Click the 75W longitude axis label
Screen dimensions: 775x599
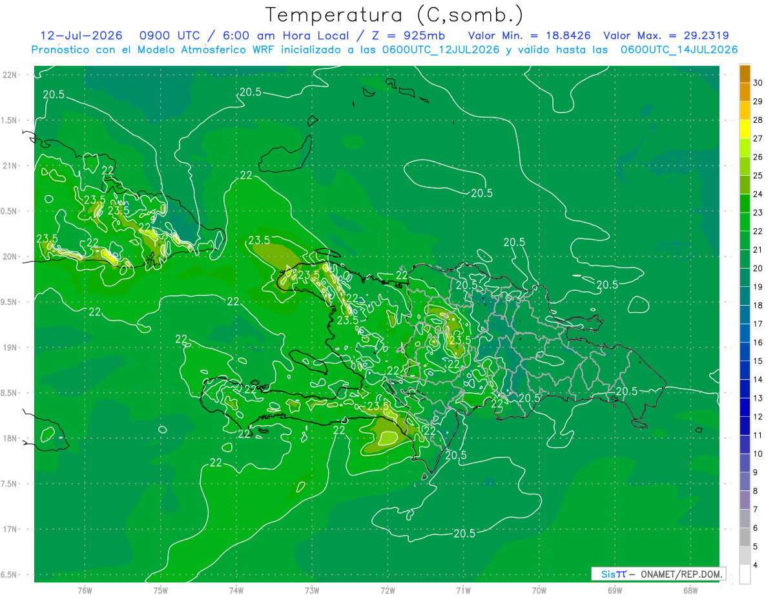[x=160, y=591]
